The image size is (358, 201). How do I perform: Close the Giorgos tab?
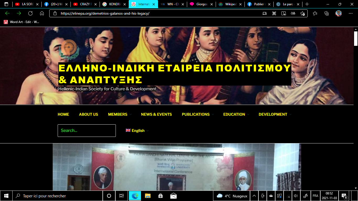coord(211,4)
